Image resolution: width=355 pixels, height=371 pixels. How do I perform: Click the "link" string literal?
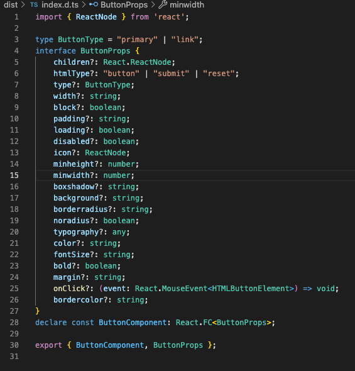tap(185, 40)
